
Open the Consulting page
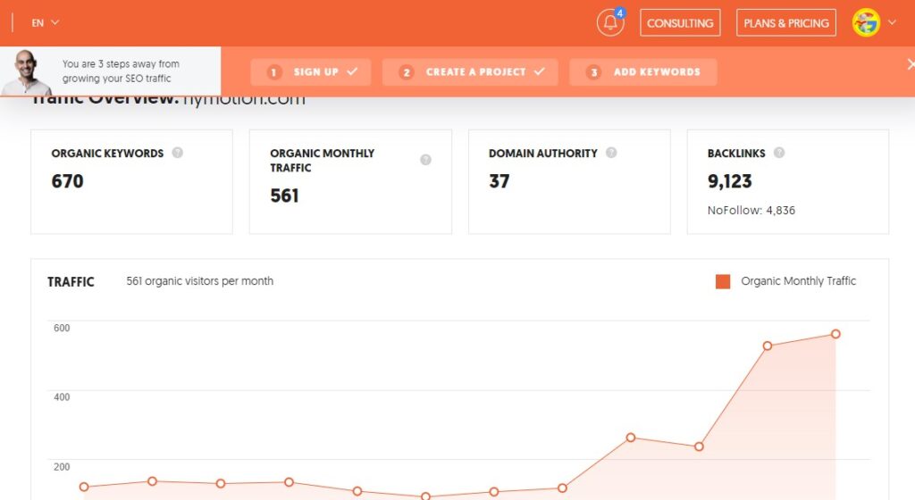[x=680, y=22]
